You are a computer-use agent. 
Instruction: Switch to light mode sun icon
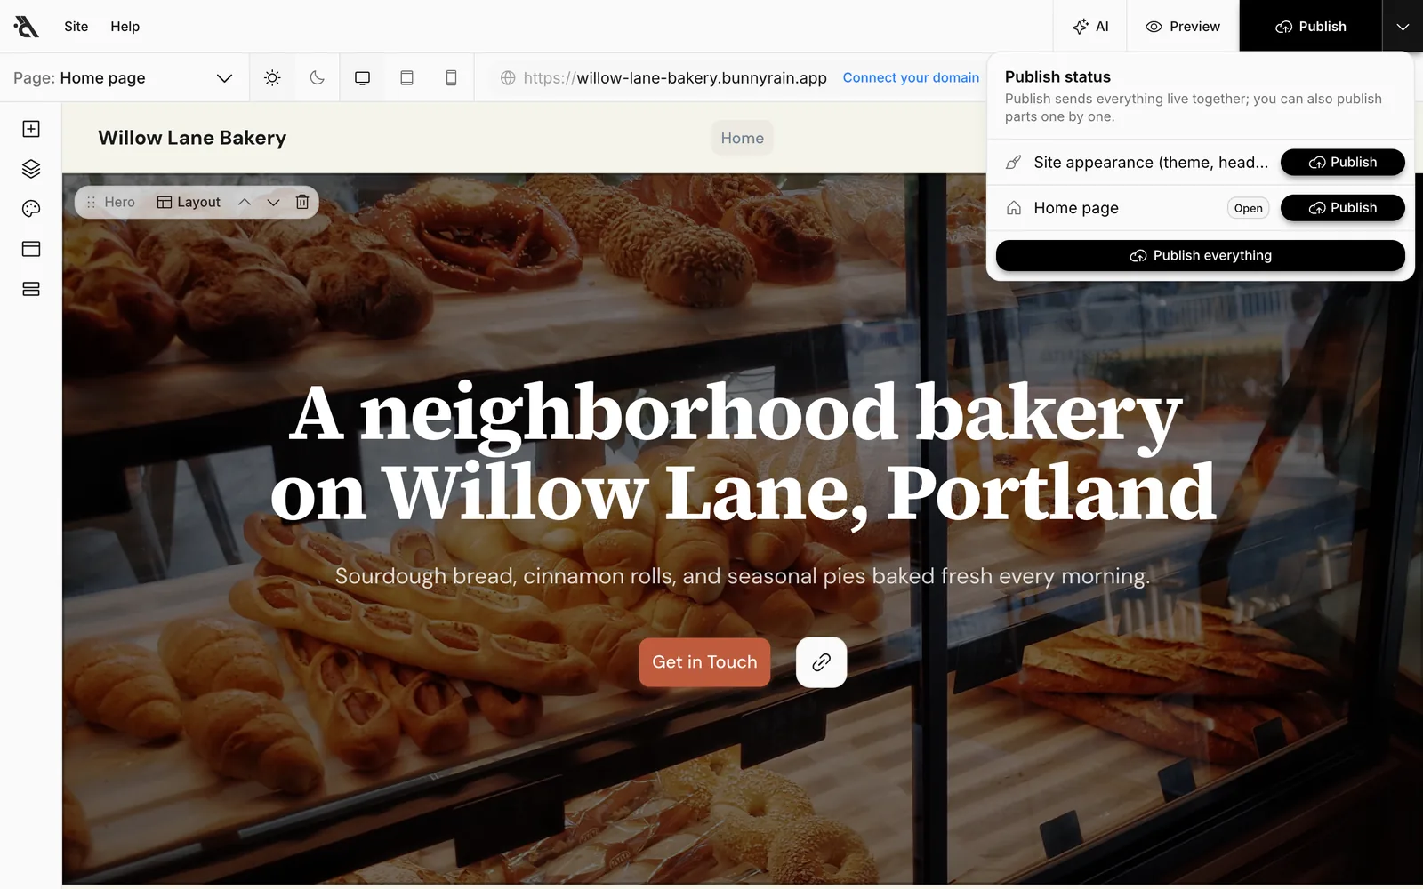point(272,78)
